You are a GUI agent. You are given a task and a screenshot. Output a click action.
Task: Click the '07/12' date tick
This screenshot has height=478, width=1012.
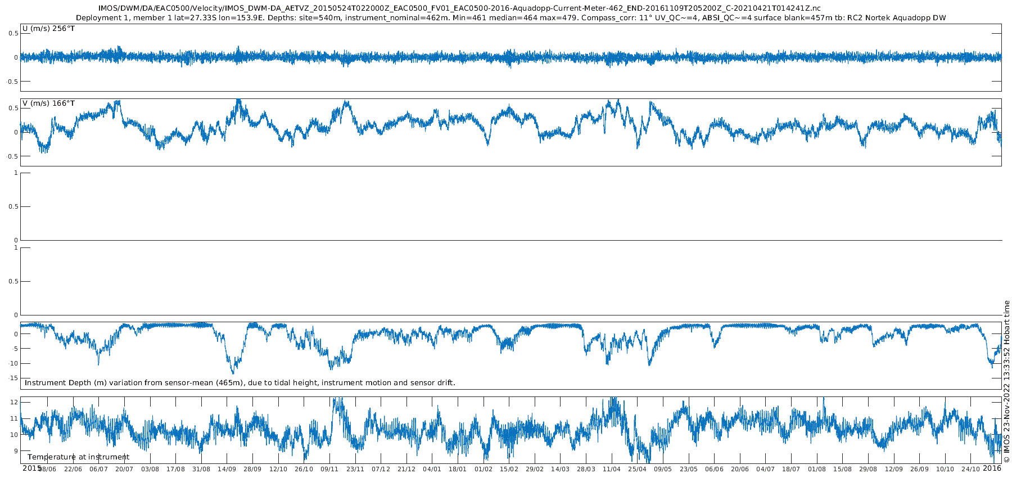point(381,470)
